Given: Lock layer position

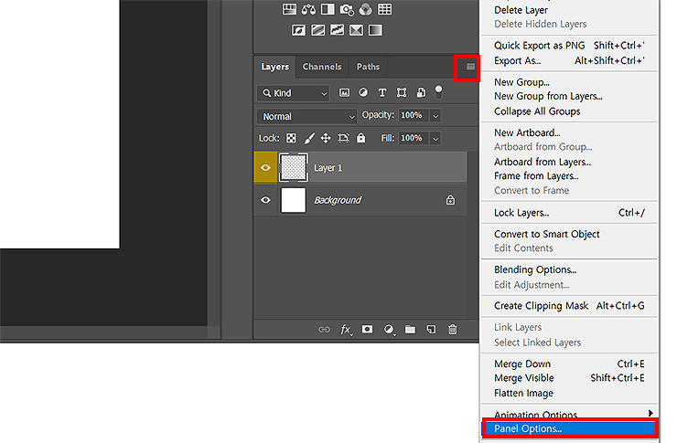Looking at the screenshot, I should pos(326,138).
